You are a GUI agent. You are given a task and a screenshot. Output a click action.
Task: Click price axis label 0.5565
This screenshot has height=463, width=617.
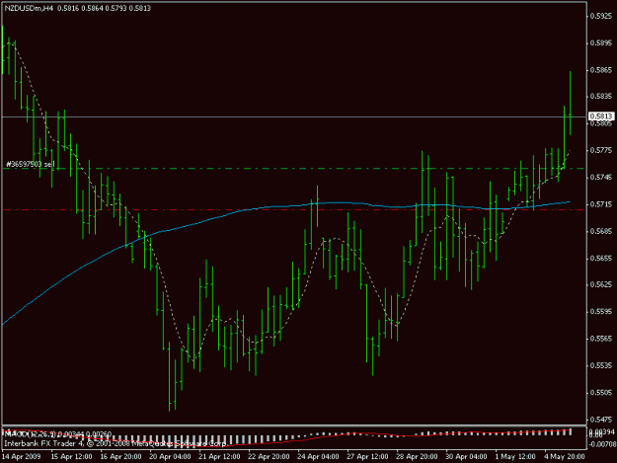(601, 339)
